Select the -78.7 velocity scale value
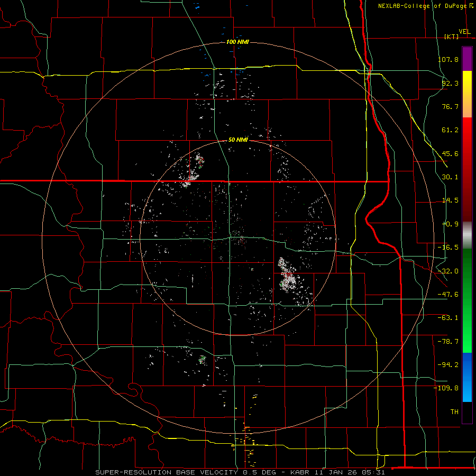 point(448,342)
